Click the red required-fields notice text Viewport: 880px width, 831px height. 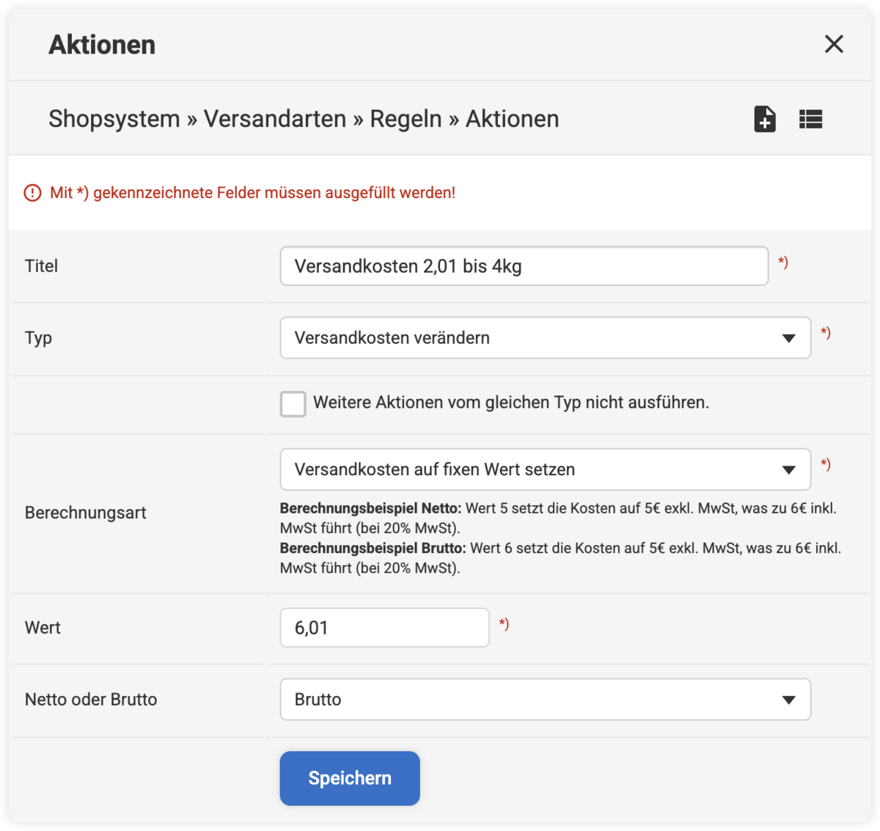[x=252, y=193]
